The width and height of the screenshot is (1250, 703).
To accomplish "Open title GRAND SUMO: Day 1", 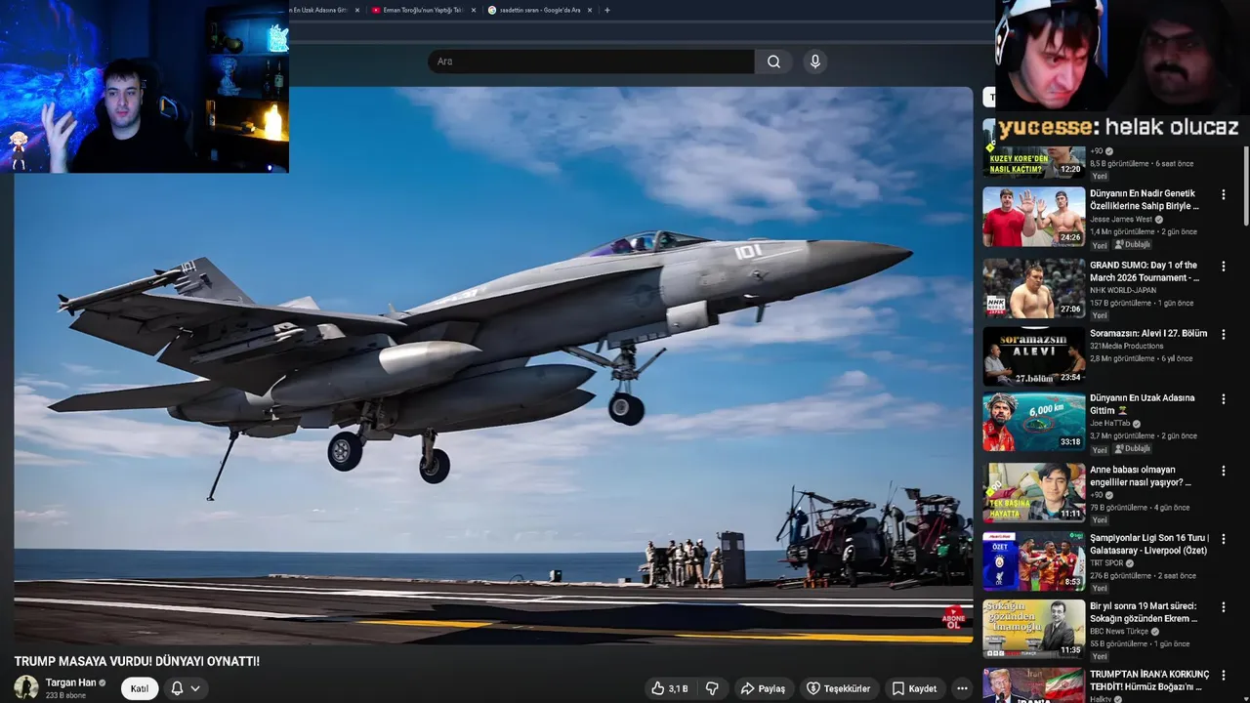I will [1145, 271].
